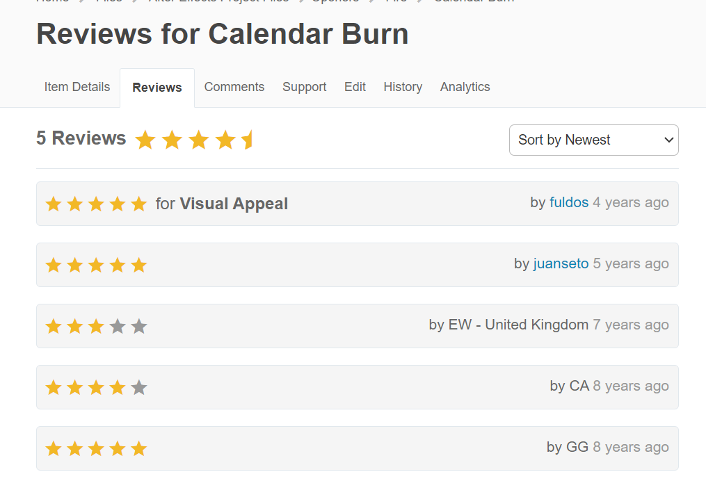Open the Analytics tab

(x=465, y=87)
